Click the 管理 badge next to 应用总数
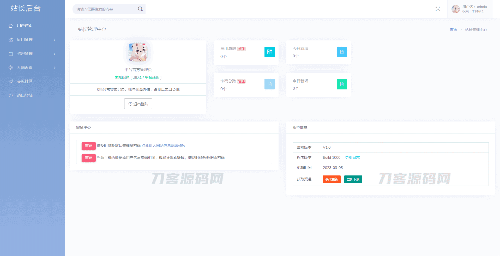This screenshot has height=256, width=500. pyautogui.click(x=241, y=49)
